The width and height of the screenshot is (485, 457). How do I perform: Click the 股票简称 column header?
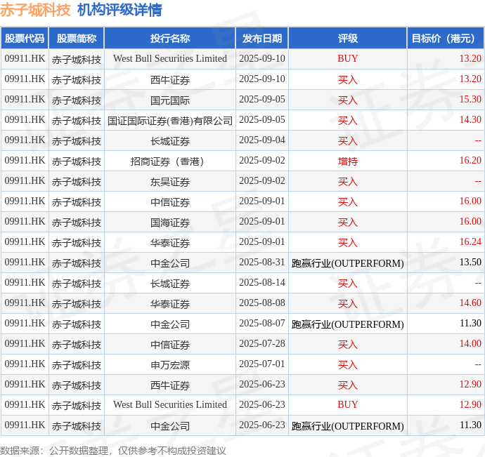pos(77,39)
